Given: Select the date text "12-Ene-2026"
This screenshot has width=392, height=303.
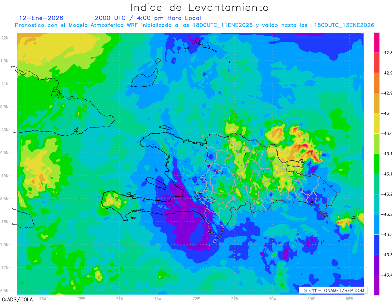Looking at the screenshot, I should pyautogui.click(x=41, y=18).
